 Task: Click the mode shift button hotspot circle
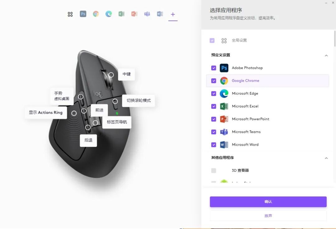tap(115, 101)
